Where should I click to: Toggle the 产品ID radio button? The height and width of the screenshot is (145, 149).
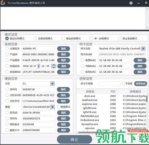7,54
